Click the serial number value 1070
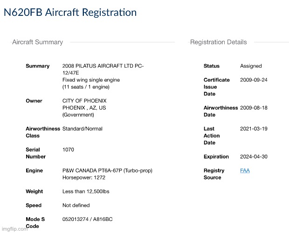The image size is (289, 233). point(68,150)
